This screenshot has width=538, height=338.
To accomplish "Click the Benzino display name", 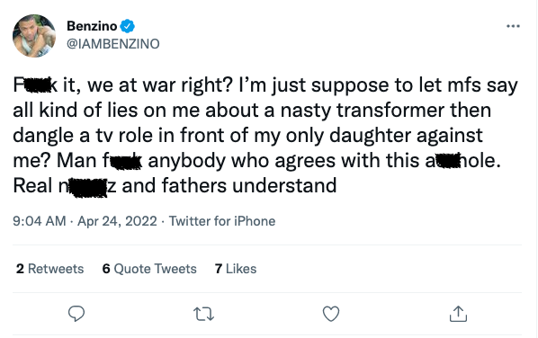I will (92, 26).
